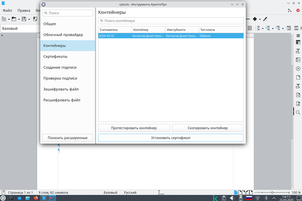Select the diamond shape tool in Writer toolbar

[255, 19]
